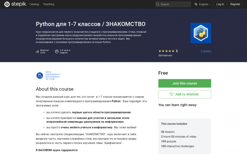
Task: Click the Wishlist heart icon
Action: click(x=171, y=94)
